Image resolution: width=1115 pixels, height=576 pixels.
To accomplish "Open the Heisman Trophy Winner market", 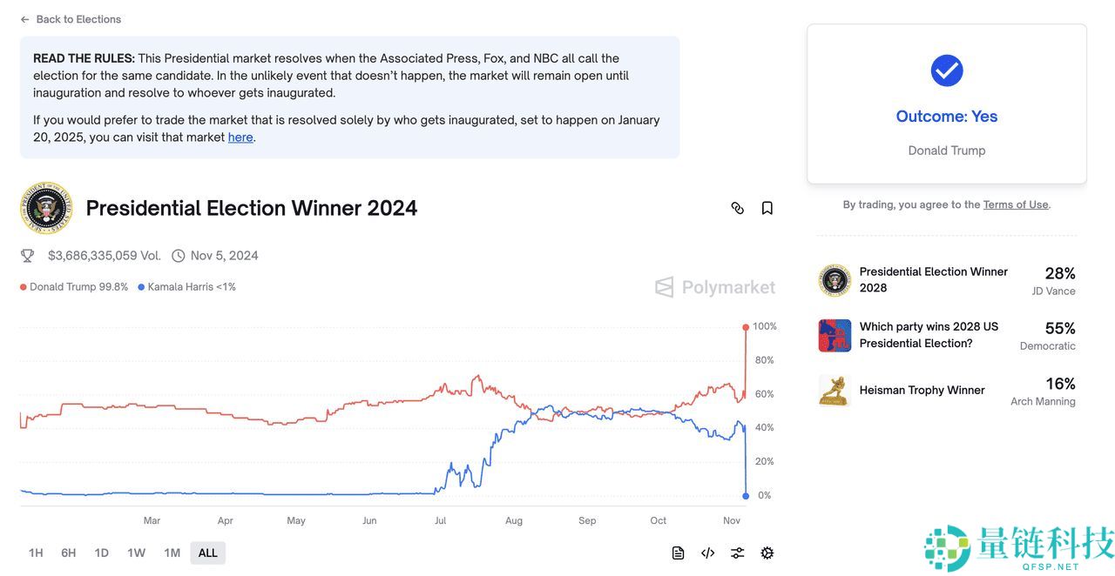I will [922, 390].
